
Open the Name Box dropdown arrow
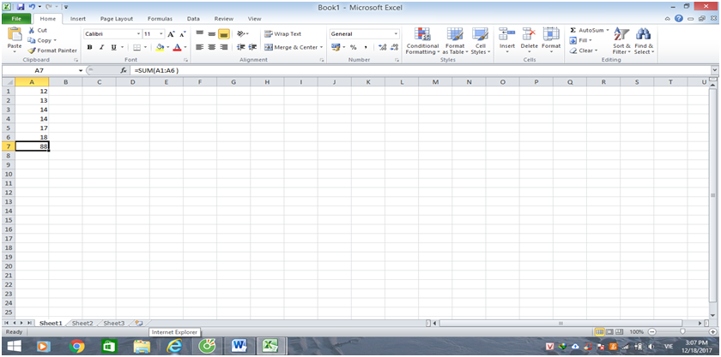tap(81, 70)
